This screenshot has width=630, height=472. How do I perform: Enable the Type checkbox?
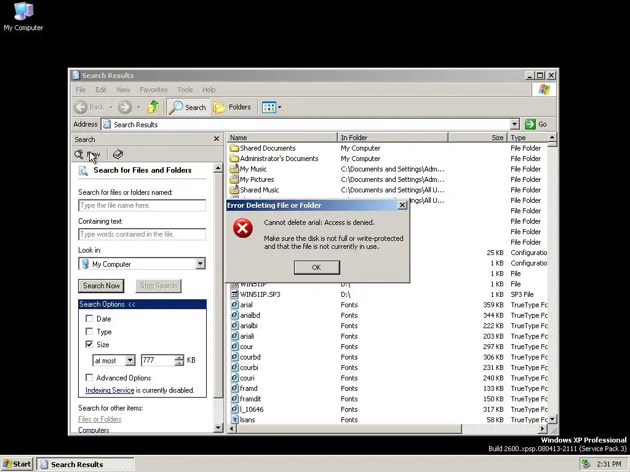(89, 331)
